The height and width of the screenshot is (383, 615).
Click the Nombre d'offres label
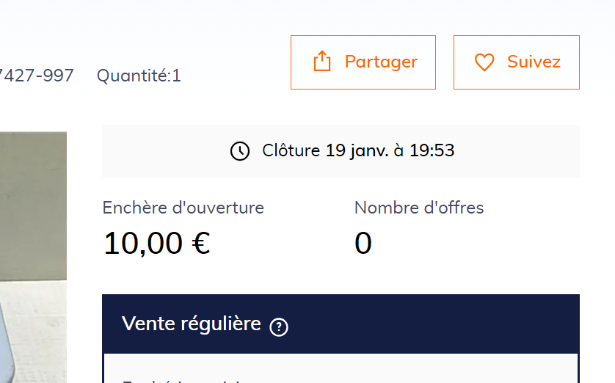[419, 208]
